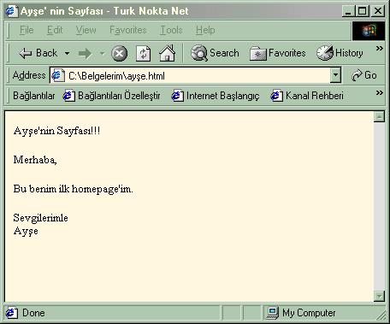This screenshot has width=390, height=324.
Task: Open the File menu
Action: click(27, 30)
